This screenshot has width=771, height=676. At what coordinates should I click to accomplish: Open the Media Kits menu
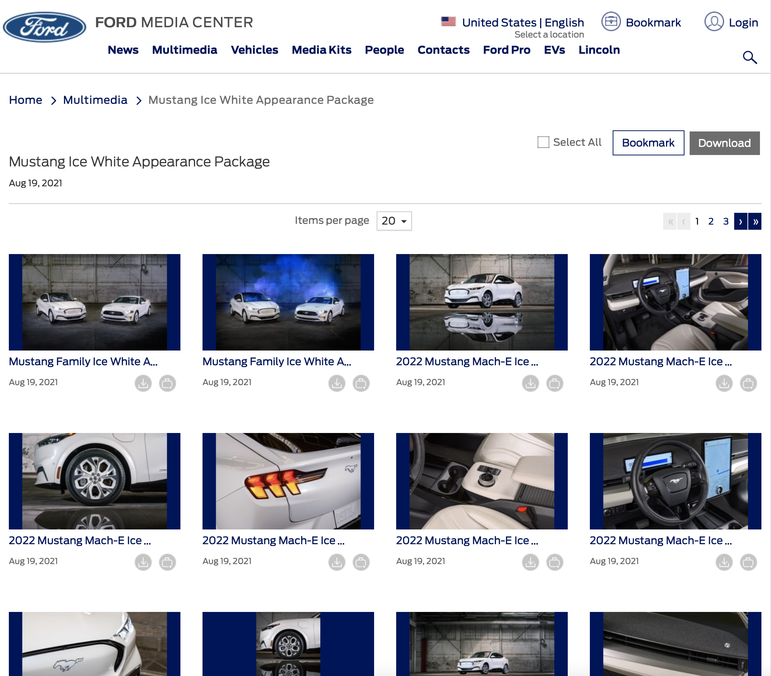pos(321,50)
